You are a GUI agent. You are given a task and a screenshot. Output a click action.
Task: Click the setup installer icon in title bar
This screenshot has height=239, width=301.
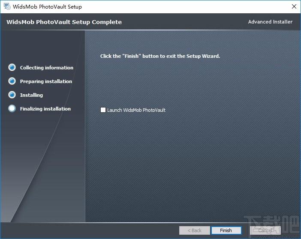tap(7, 6)
